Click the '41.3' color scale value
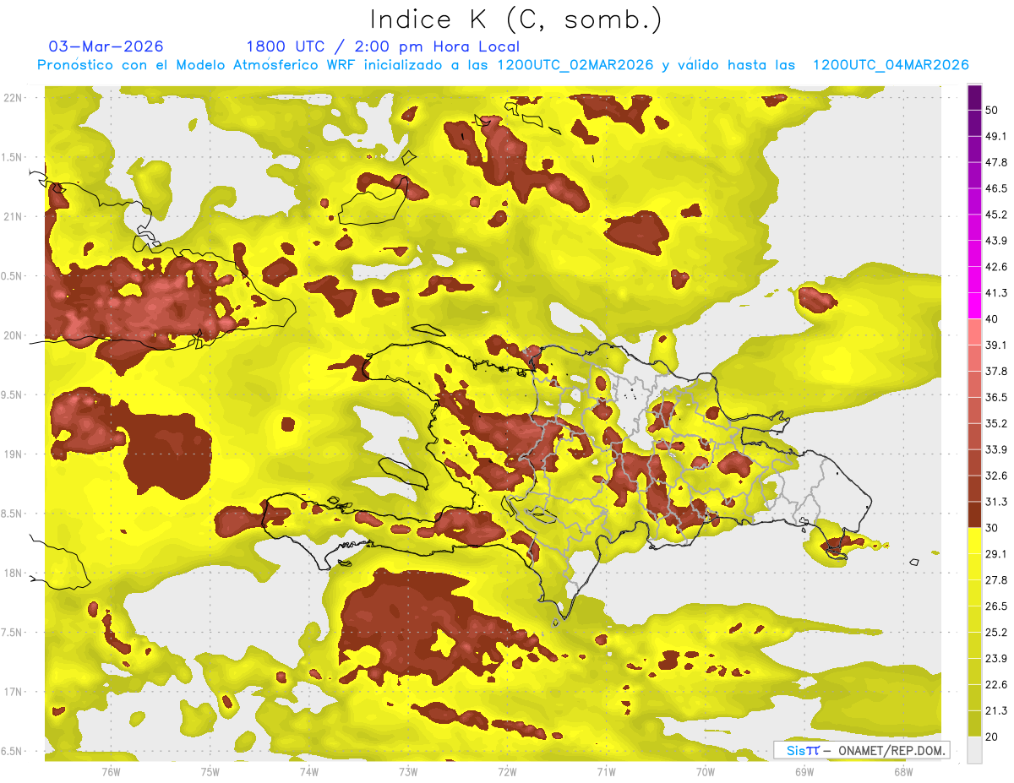1014x783 pixels. click(x=995, y=293)
